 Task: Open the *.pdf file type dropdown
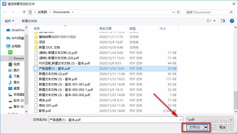[210, 120]
